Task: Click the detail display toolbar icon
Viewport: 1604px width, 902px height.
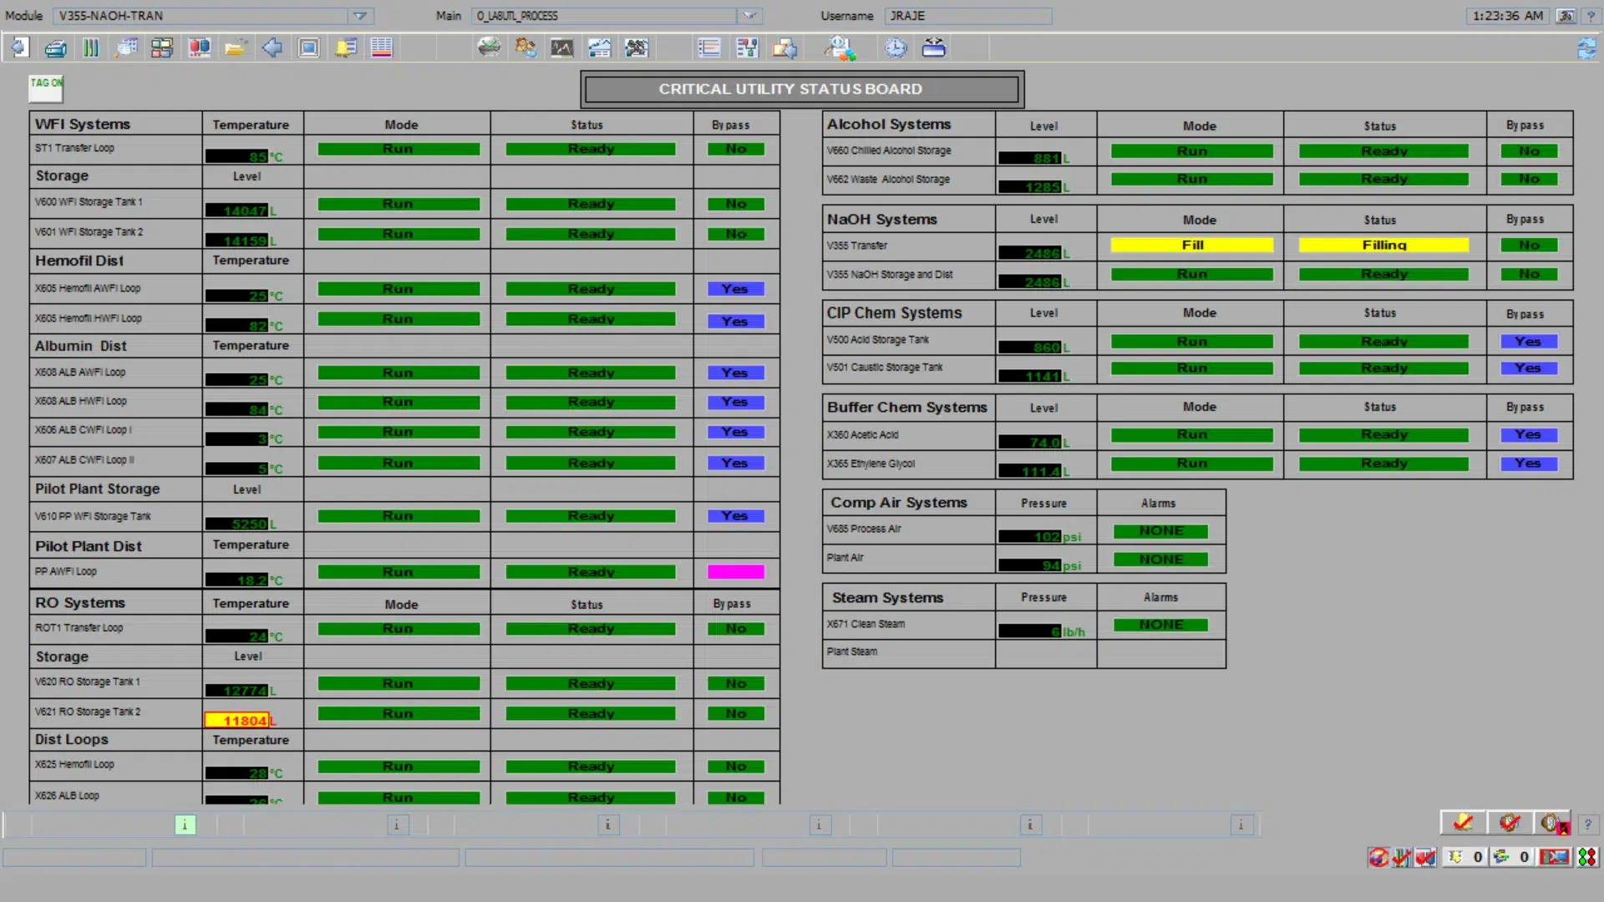Action: pos(126,48)
